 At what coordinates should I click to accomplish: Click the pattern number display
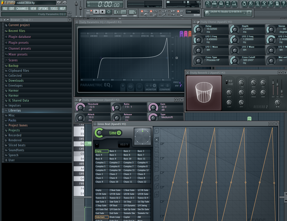(x=133, y=12)
